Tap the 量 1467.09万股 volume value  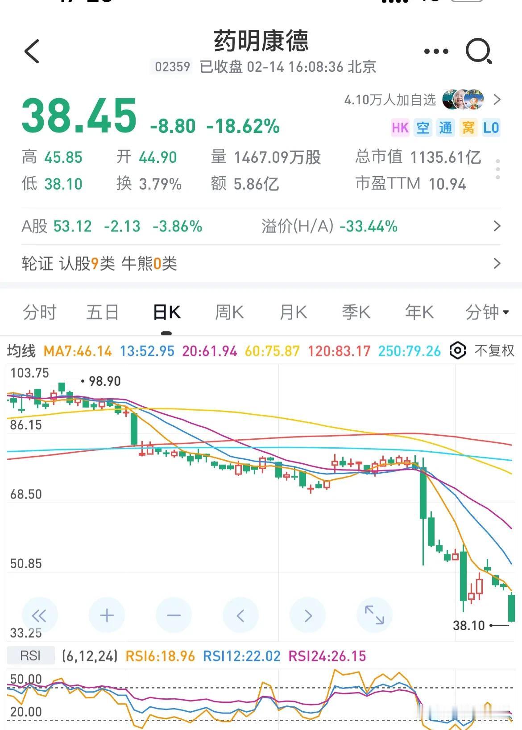pyautogui.click(x=266, y=157)
